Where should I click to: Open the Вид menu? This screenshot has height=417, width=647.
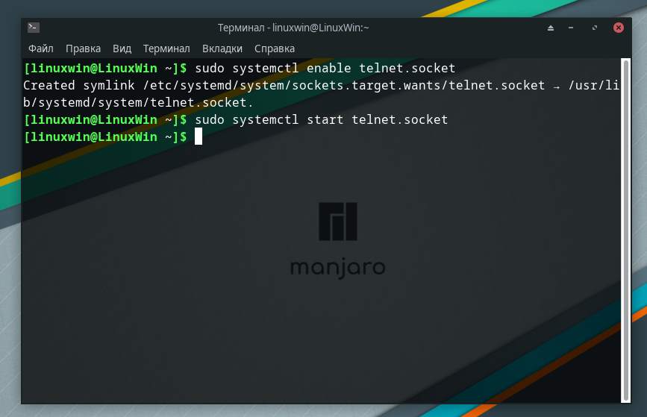[122, 48]
